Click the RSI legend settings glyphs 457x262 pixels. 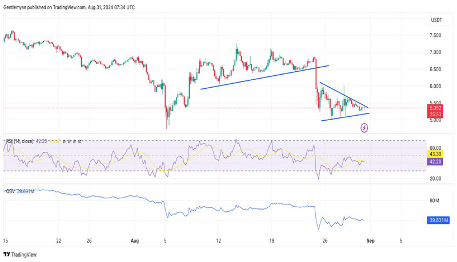point(72,141)
